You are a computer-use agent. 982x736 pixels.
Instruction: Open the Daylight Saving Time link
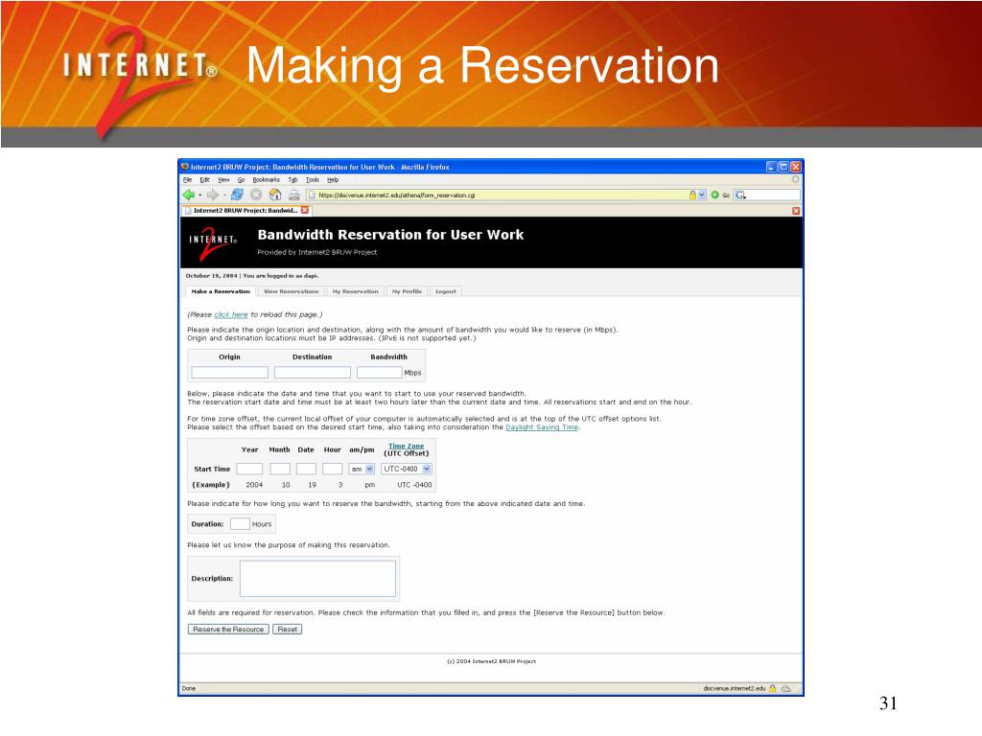click(x=542, y=427)
